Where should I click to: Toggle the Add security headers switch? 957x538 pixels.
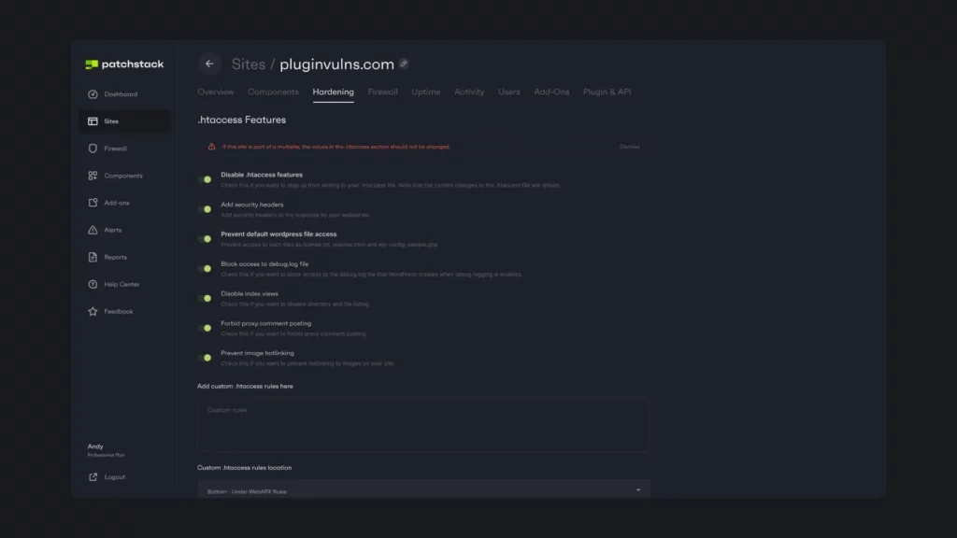click(205, 209)
